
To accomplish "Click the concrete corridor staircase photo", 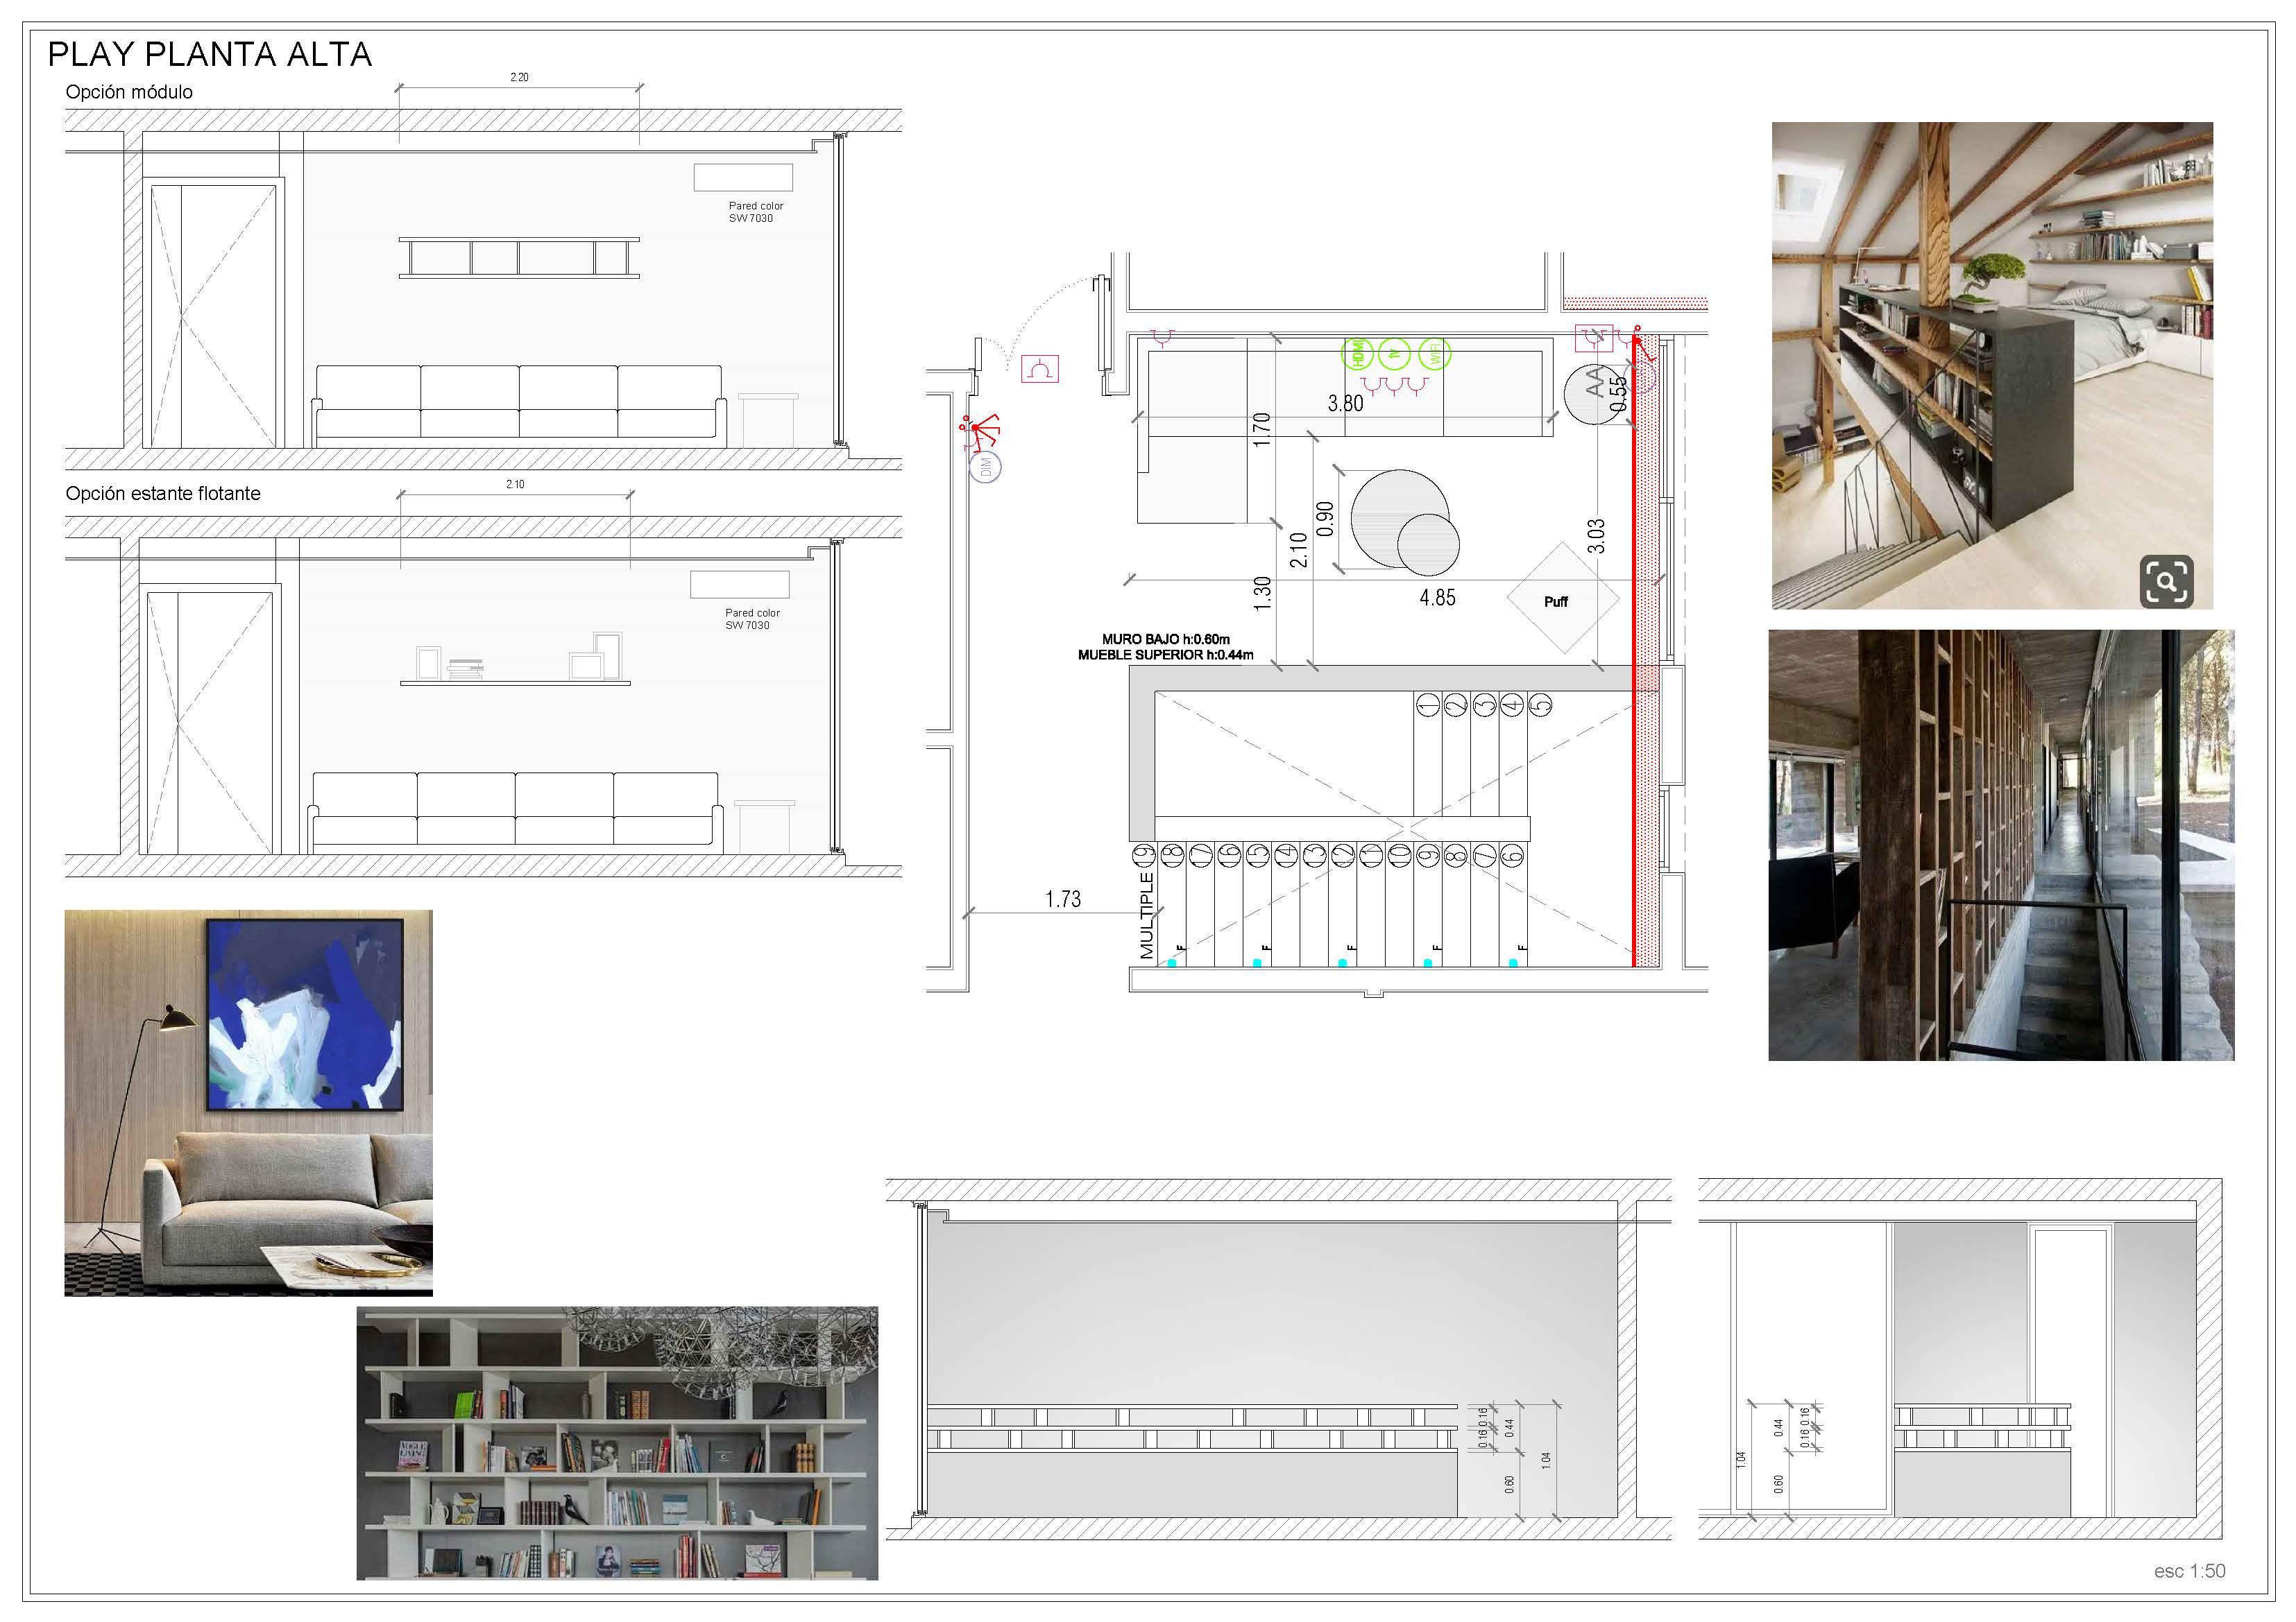I will [2000, 845].
